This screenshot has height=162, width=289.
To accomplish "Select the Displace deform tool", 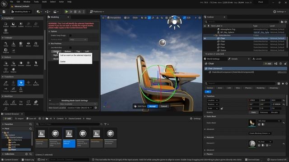I will click(13, 70).
